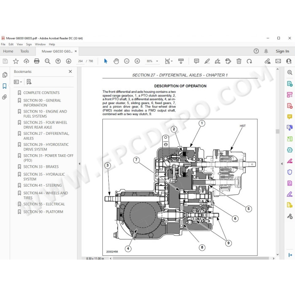Image resolution: width=295 pixels, height=295 pixels.
Task: Close the Bookmarks panel
Action: click(70, 72)
